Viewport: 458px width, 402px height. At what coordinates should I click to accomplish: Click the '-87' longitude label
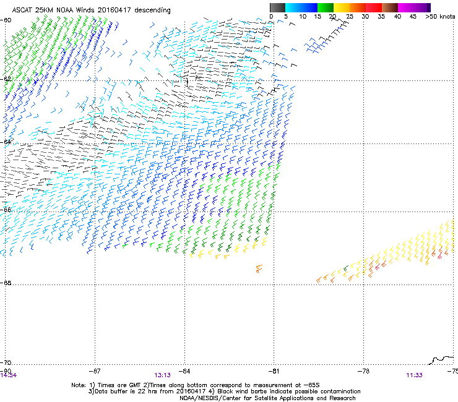(95, 371)
